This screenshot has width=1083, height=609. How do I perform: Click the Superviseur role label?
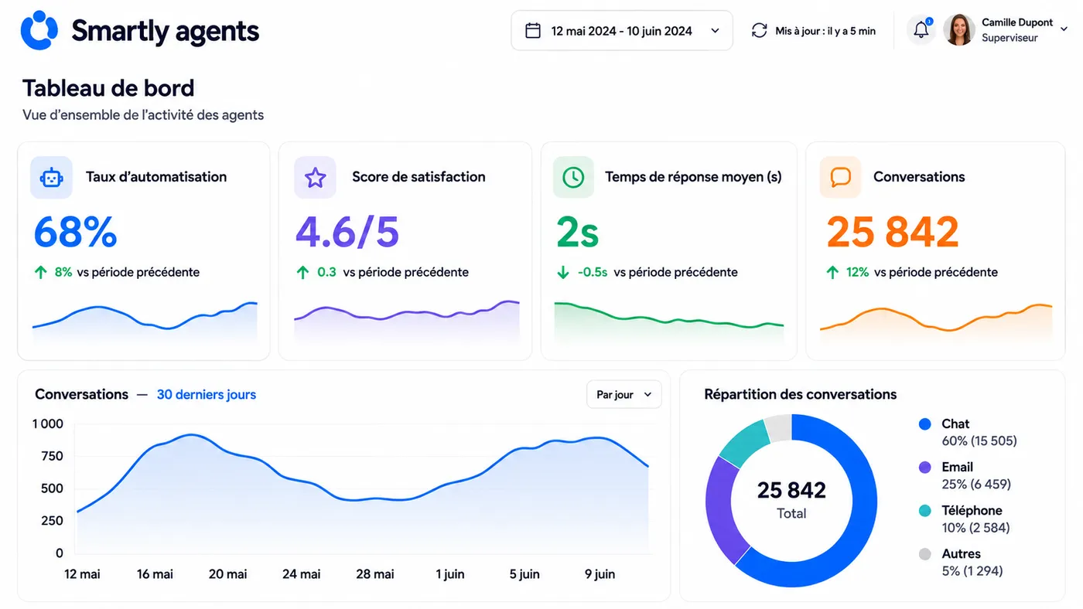point(1010,38)
